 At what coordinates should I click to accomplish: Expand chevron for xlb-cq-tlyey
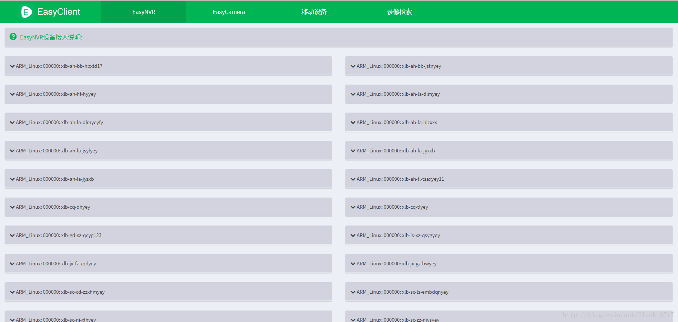(353, 207)
